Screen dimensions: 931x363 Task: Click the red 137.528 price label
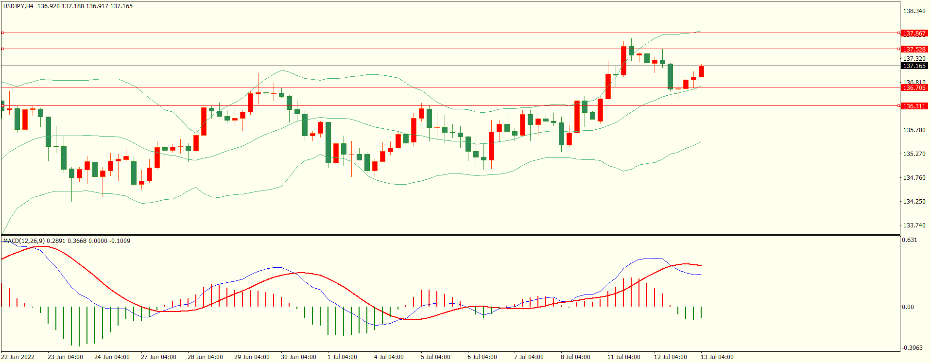tap(914, 49)
